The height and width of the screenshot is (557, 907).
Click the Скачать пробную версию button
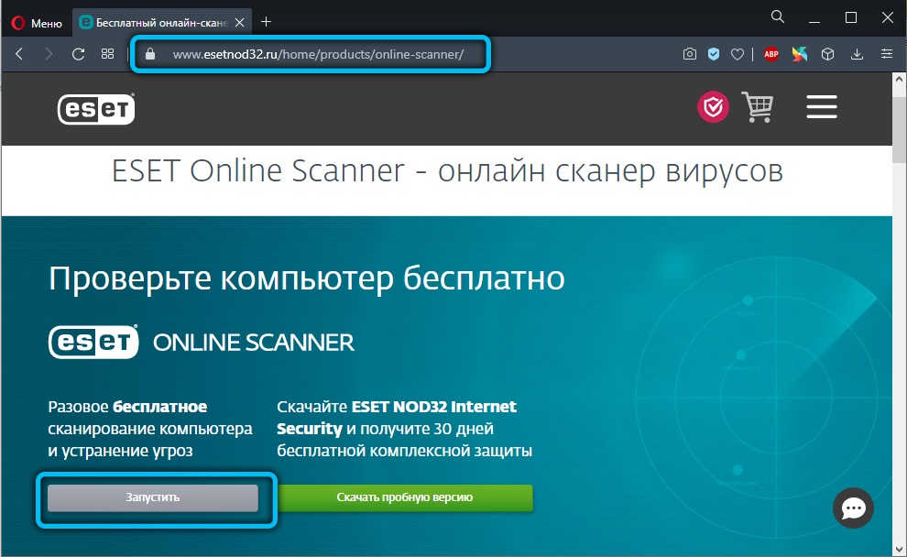click(x=405, y=497)
